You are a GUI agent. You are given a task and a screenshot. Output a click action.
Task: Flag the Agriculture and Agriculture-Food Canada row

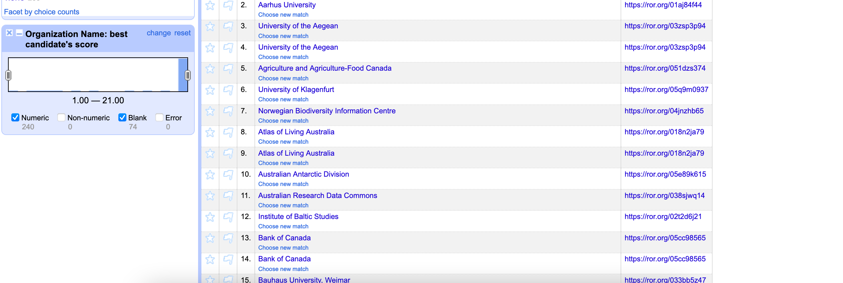pyautogui.click(x=228, y=69)
